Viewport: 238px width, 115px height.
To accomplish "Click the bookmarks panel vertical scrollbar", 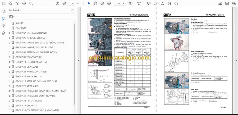I will pos(75,64).
